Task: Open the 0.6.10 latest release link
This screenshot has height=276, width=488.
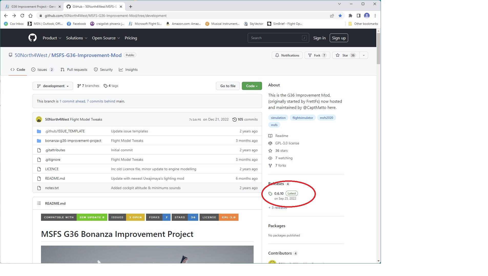Action: pyautogui.click(x=279, y=193)
